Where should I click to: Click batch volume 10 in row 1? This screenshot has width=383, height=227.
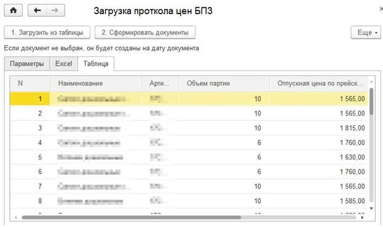258,99
